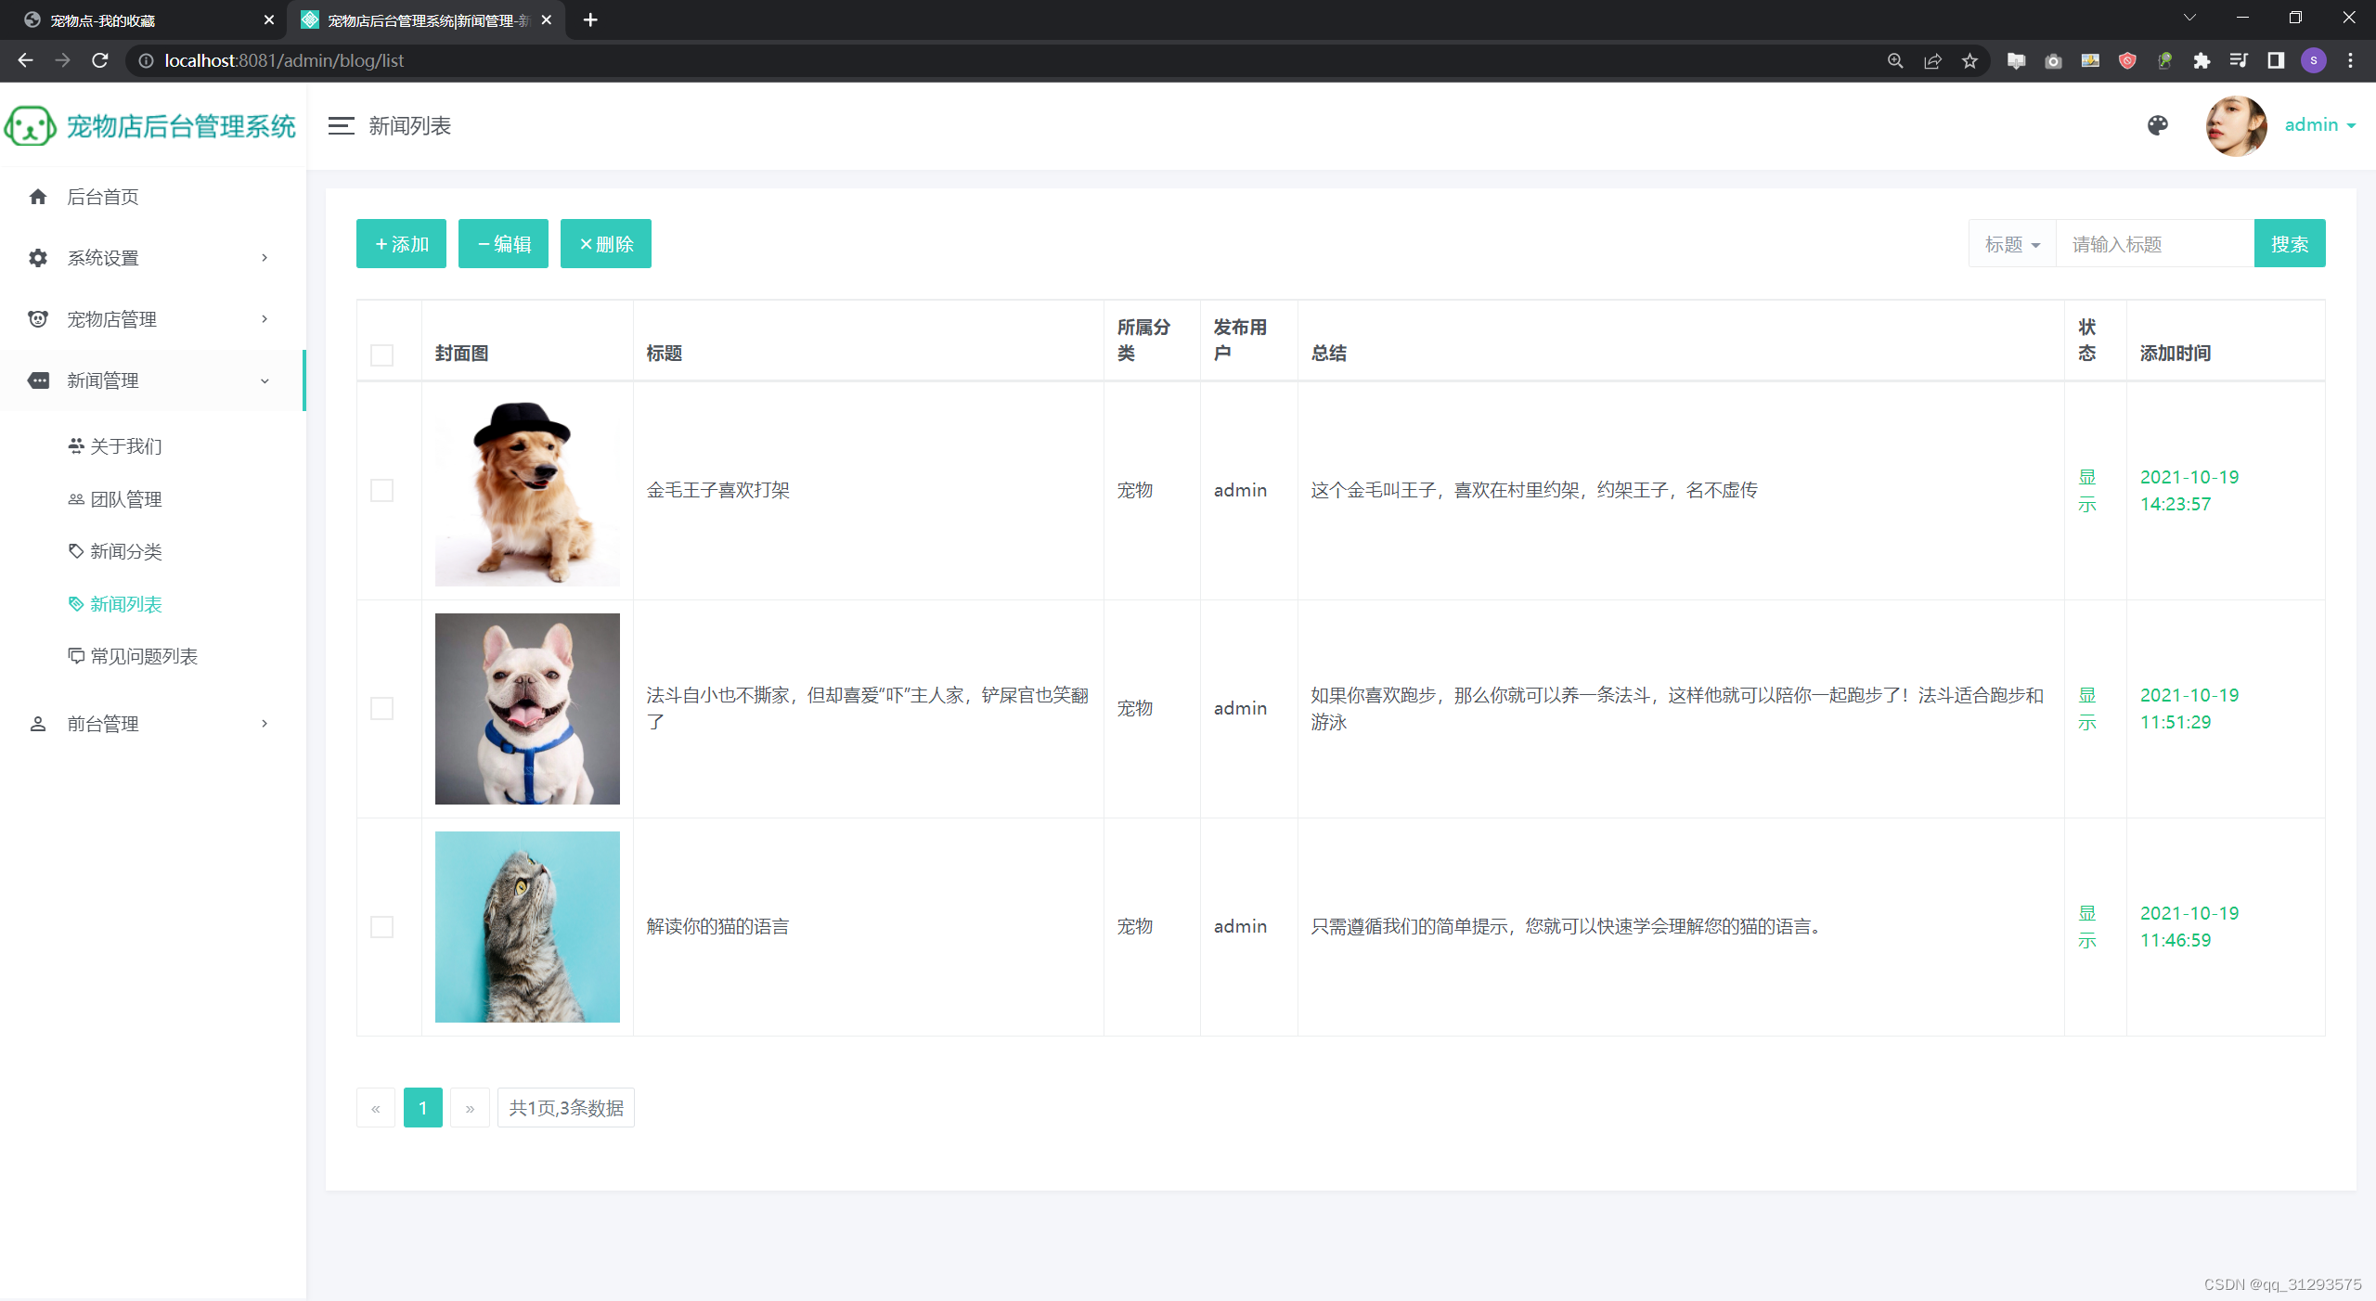Open the 标题 search field dropdown
Screen dimensions: 2376x1301
pyautogui.click(x=2011, y=244)
